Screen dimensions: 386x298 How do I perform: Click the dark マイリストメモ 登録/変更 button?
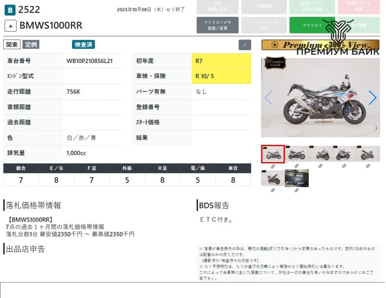click(217, 25)
